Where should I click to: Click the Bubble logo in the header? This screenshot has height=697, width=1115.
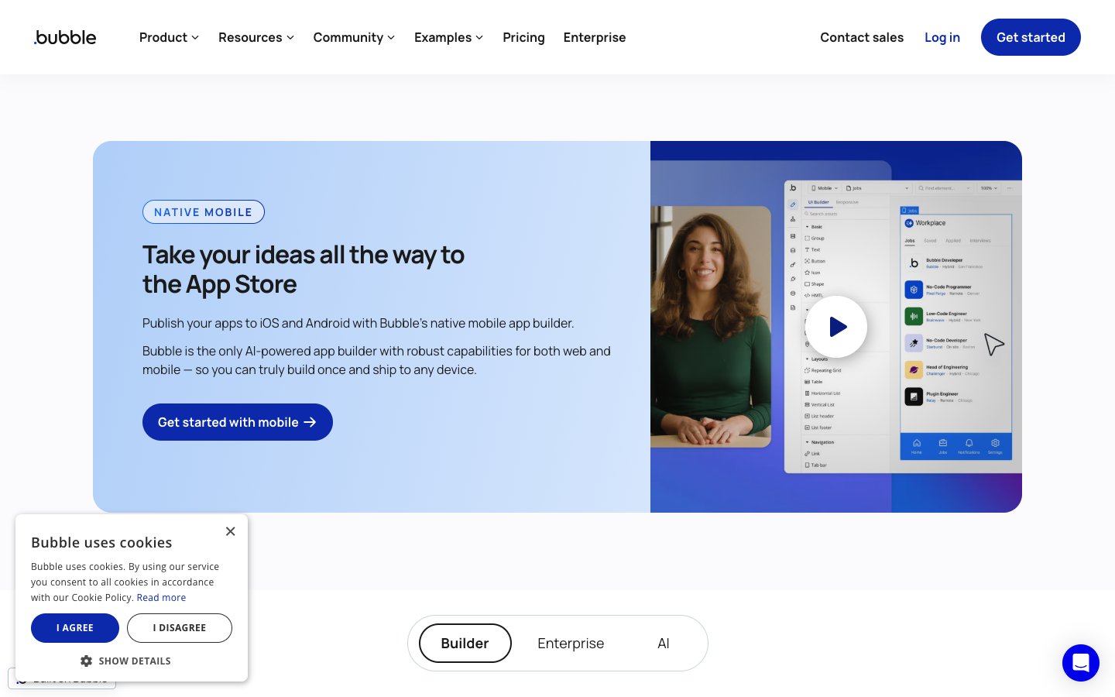click(65, 37)
